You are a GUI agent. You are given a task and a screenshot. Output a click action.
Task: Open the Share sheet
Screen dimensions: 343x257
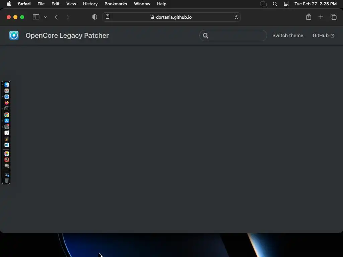pos(308,17)
